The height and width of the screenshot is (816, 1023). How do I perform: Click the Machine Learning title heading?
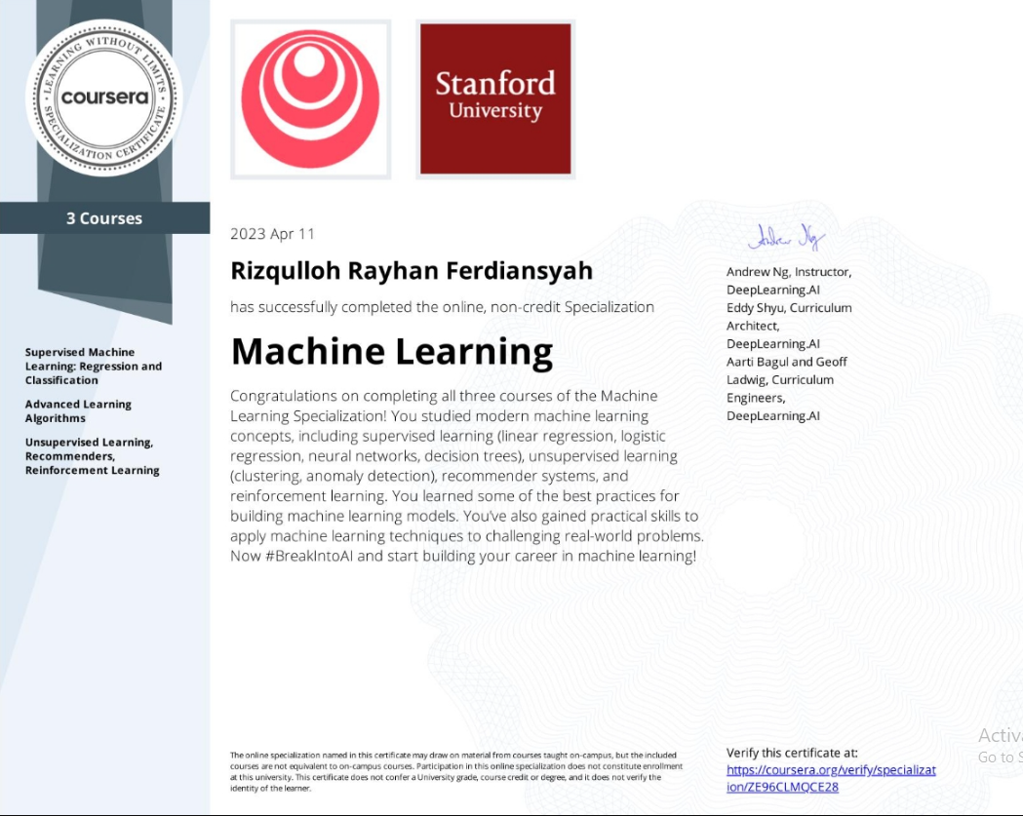point(391,351)
